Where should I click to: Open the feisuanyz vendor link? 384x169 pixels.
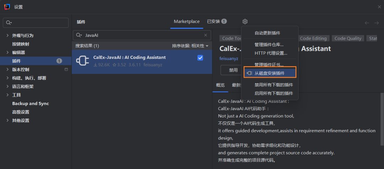pos(229,59)
